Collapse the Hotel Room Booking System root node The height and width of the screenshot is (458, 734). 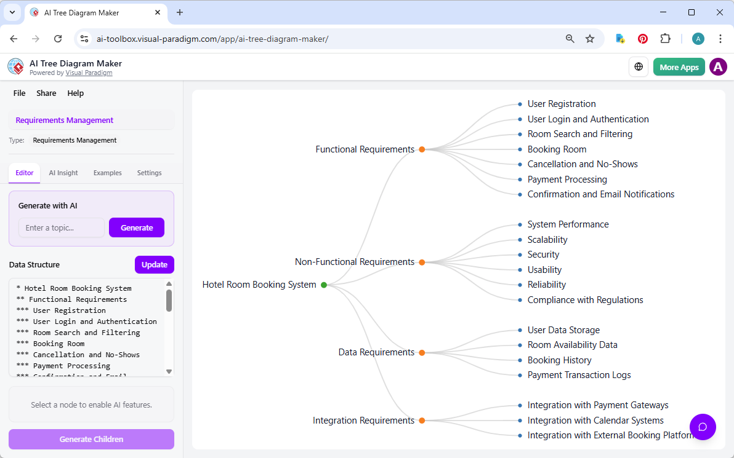click(x=324, y=285)
